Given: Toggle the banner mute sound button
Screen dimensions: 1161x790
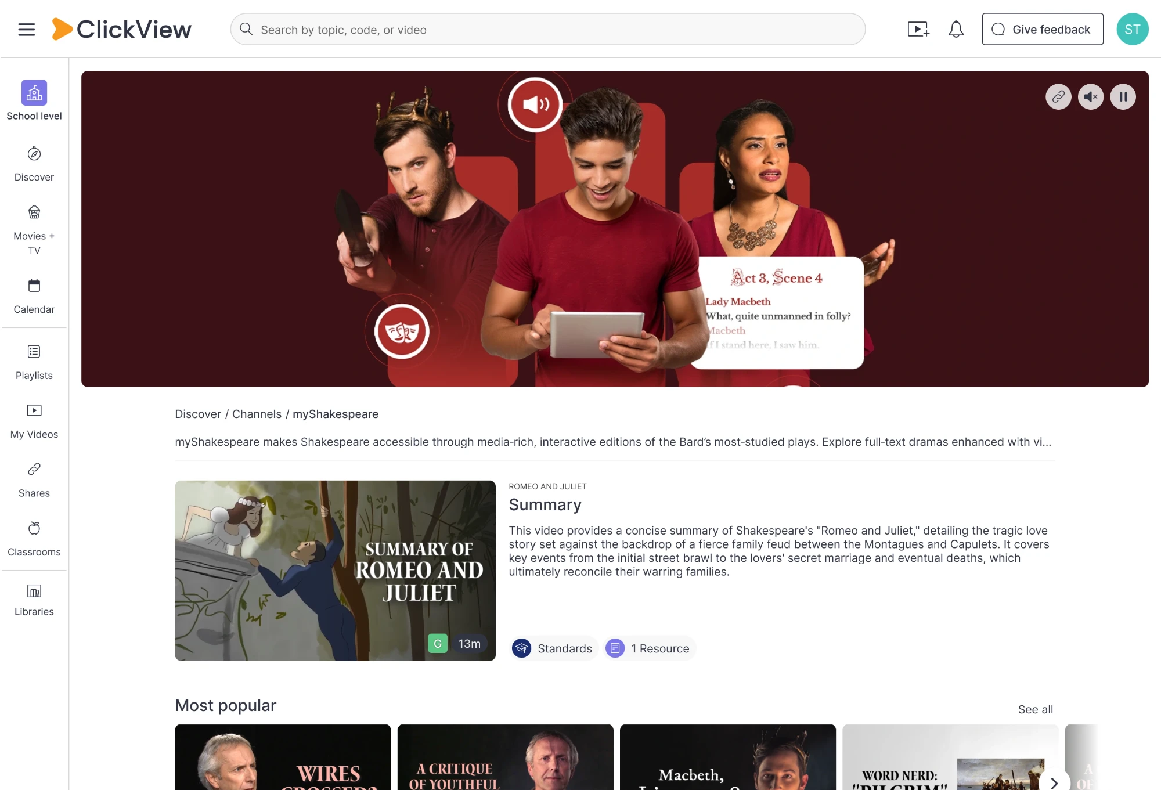Looking at the screenshot, I should [1091, 97].
